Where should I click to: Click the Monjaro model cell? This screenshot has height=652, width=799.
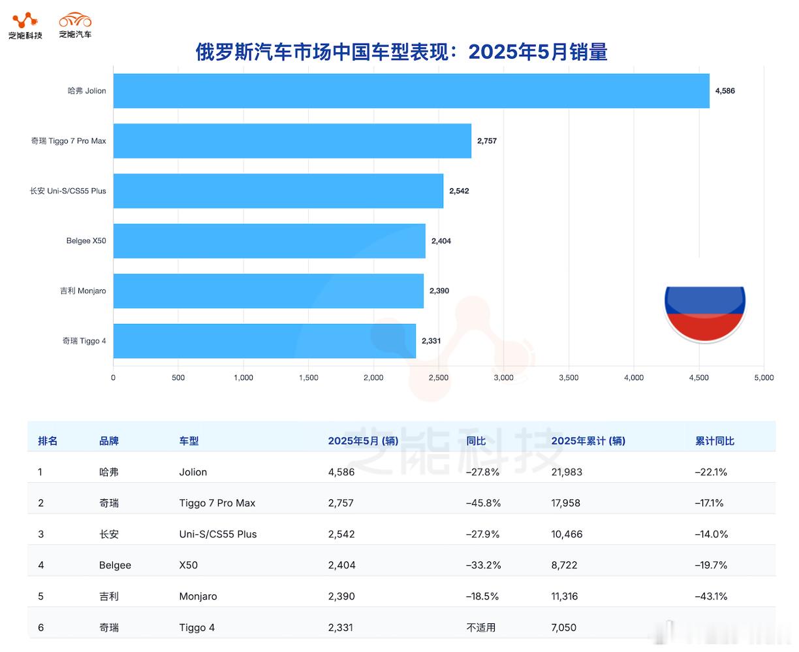[198, 596]
